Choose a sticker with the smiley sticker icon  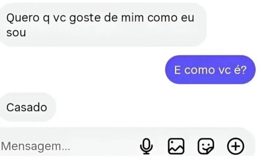coord(206,146)
